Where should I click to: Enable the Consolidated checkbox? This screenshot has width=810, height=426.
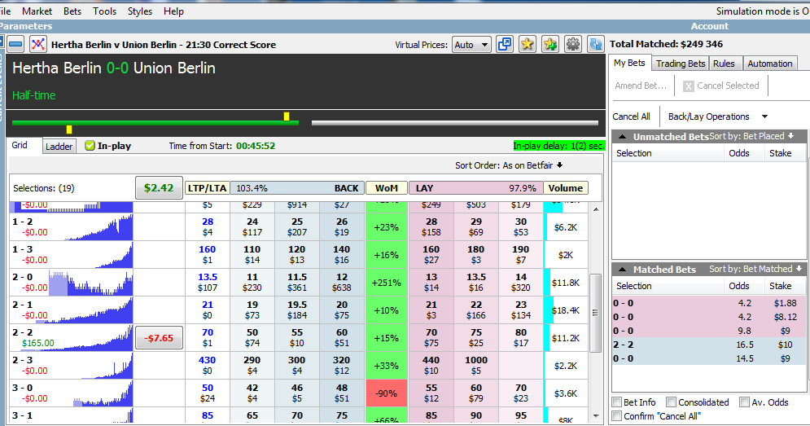[x=671, y=402]
